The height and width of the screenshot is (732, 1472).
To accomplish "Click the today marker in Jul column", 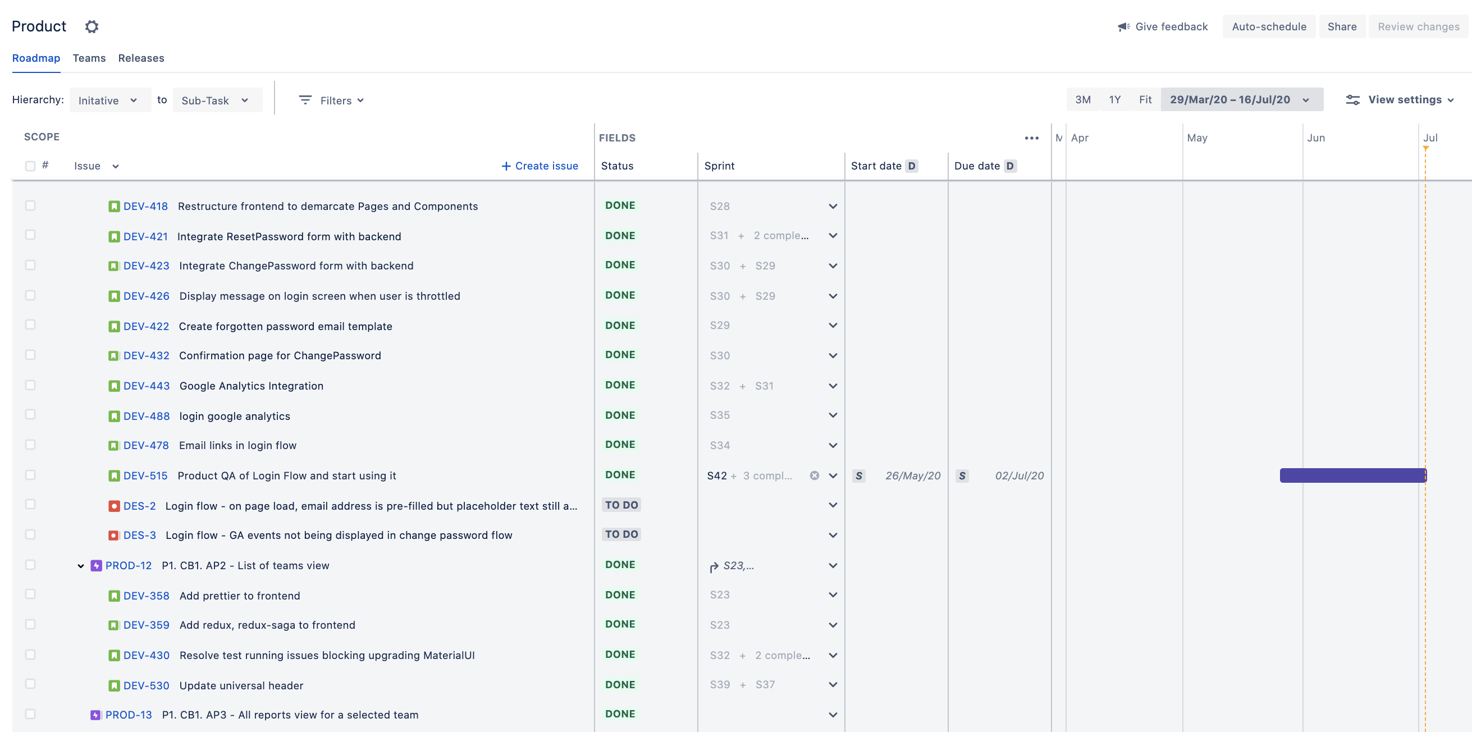I will coord(1425,149).
